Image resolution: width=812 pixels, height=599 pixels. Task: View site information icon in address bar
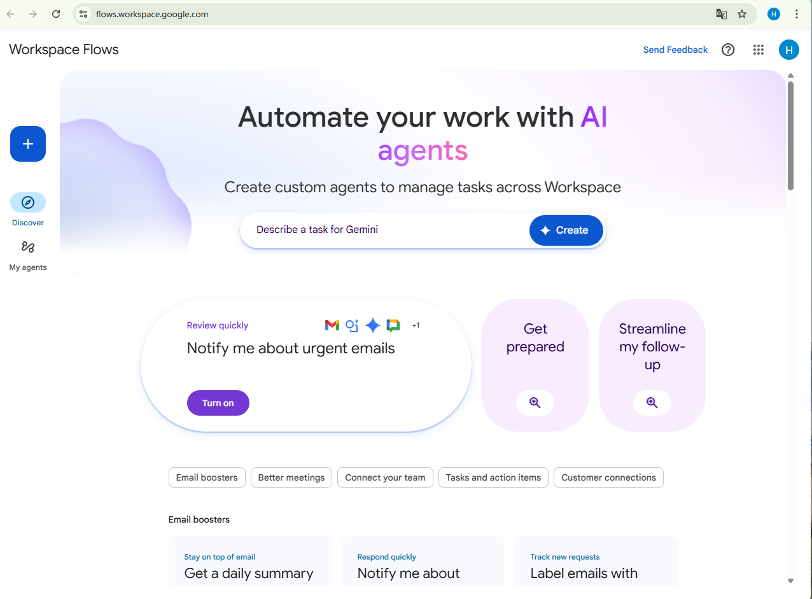(x=83, y=14)
